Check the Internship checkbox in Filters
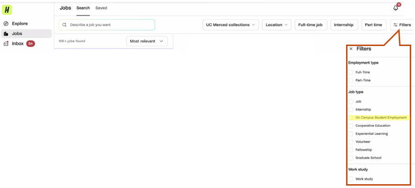 tap(351, 109)
